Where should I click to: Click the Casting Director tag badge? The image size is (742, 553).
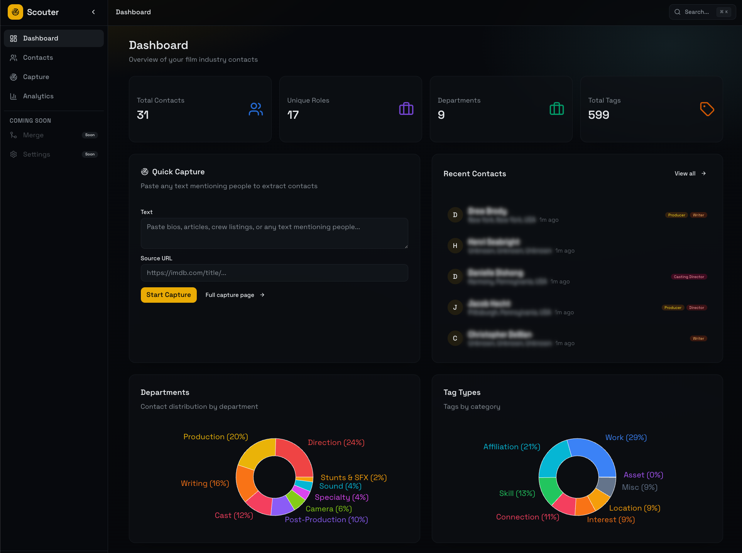pyautogui.click(x=689, y=277)
